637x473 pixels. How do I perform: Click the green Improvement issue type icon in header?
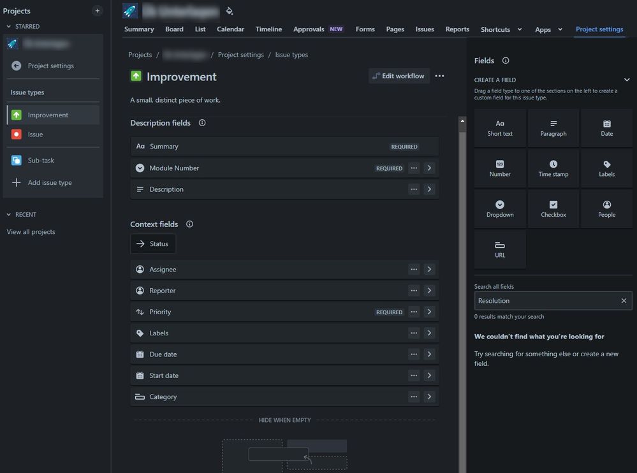136,76
